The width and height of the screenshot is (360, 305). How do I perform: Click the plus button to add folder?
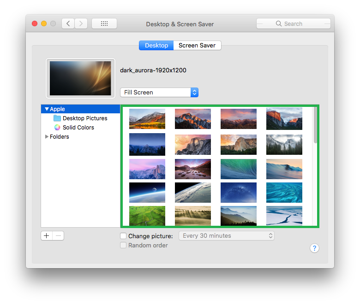[47, 236]
